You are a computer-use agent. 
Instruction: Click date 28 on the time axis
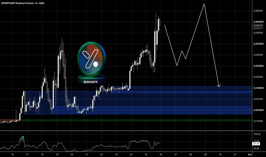[x=190, y=154]
